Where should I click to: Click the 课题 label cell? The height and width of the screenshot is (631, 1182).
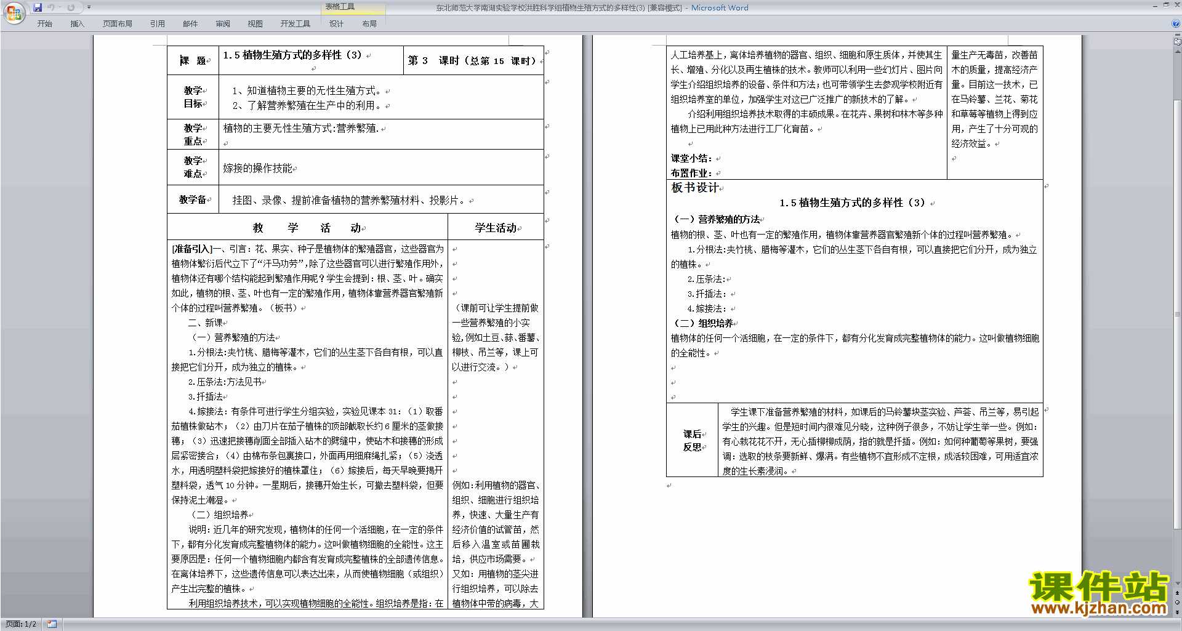[193, 60]
